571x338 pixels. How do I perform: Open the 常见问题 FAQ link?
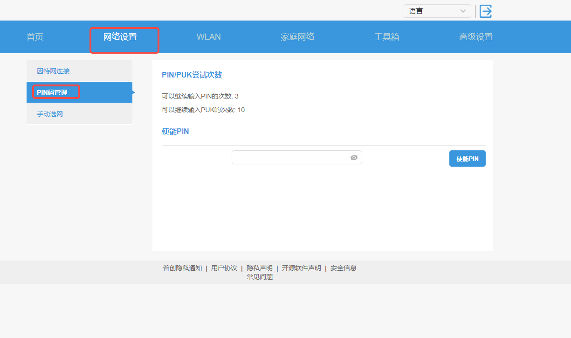tap(259, 276)
